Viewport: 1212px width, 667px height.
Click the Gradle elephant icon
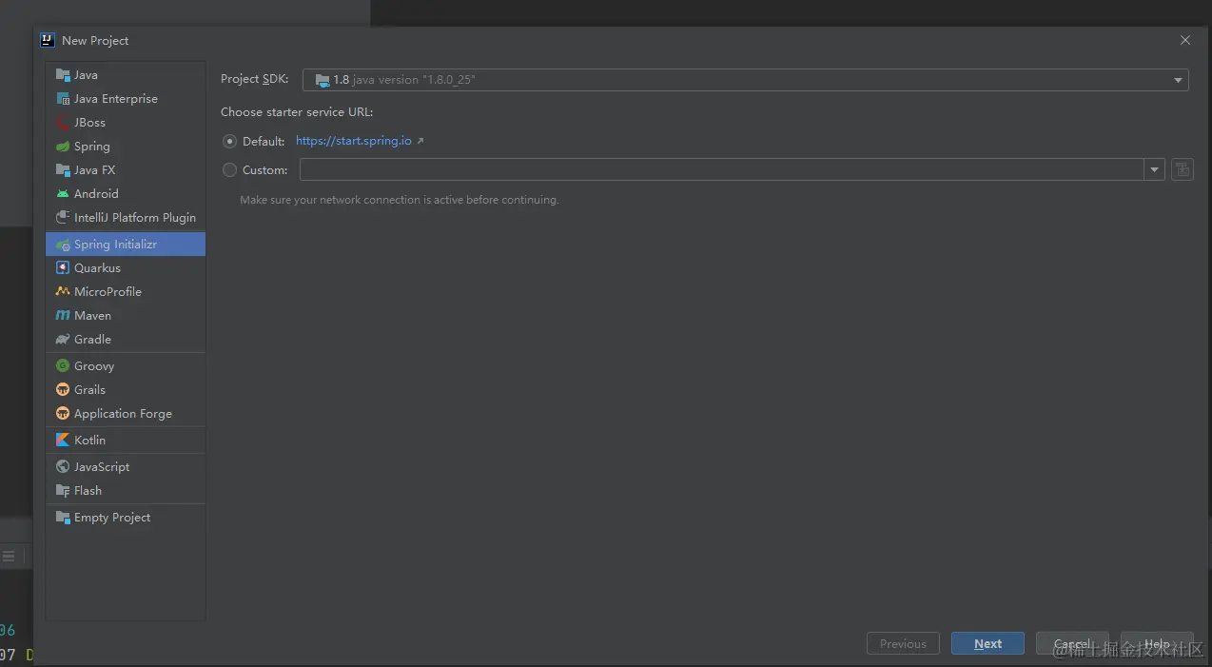[x=63, y=340]
